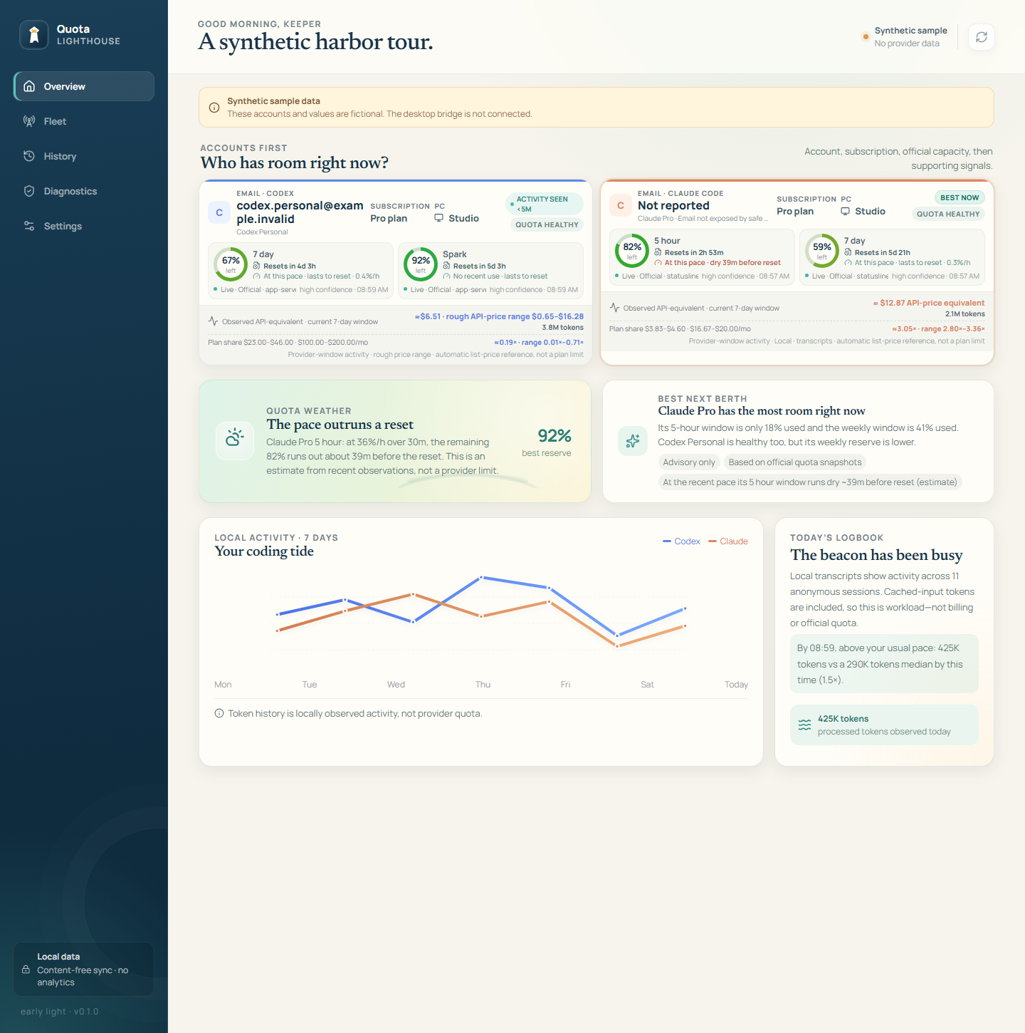Click the 92% best reserve value
The height and width of the screenshot is (1033, 1025).
pyautogui.click(x=554, y=436)
